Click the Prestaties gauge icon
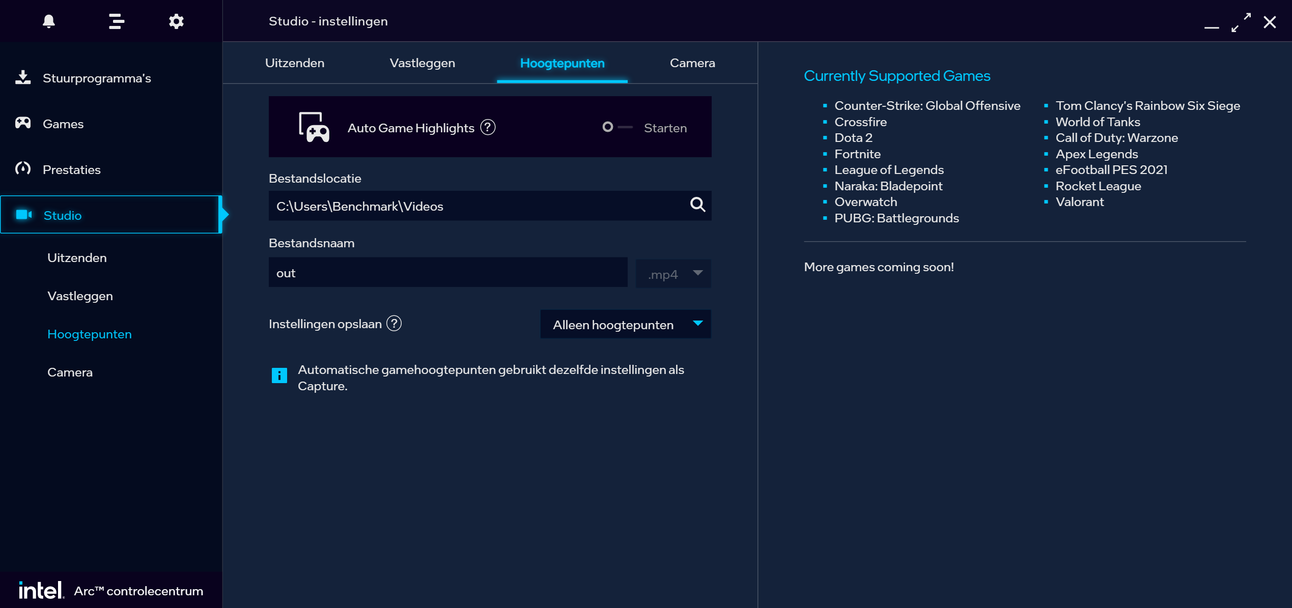 click(x=23, y=168)
